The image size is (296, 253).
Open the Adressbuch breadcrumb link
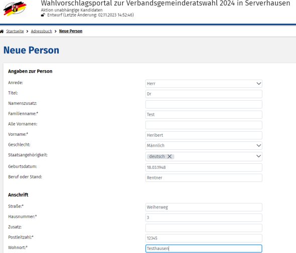(41, 31)
